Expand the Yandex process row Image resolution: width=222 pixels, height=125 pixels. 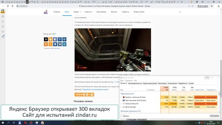point(121,104)
